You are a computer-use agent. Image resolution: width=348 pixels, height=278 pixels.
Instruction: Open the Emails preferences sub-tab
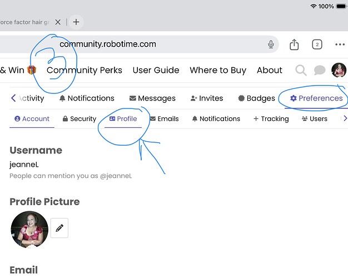pyautogui.click(x=164, y=119)
